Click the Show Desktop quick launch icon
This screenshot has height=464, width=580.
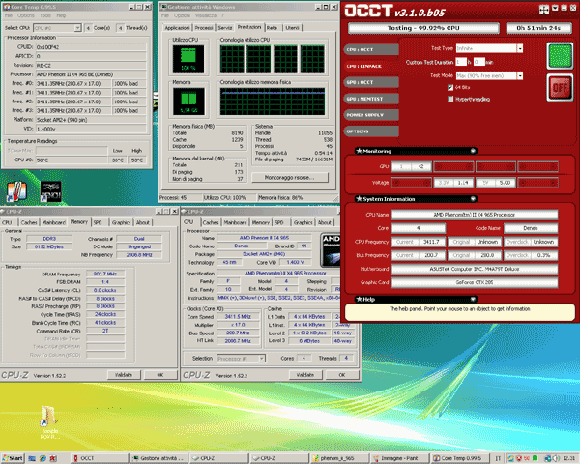[32, 458]
